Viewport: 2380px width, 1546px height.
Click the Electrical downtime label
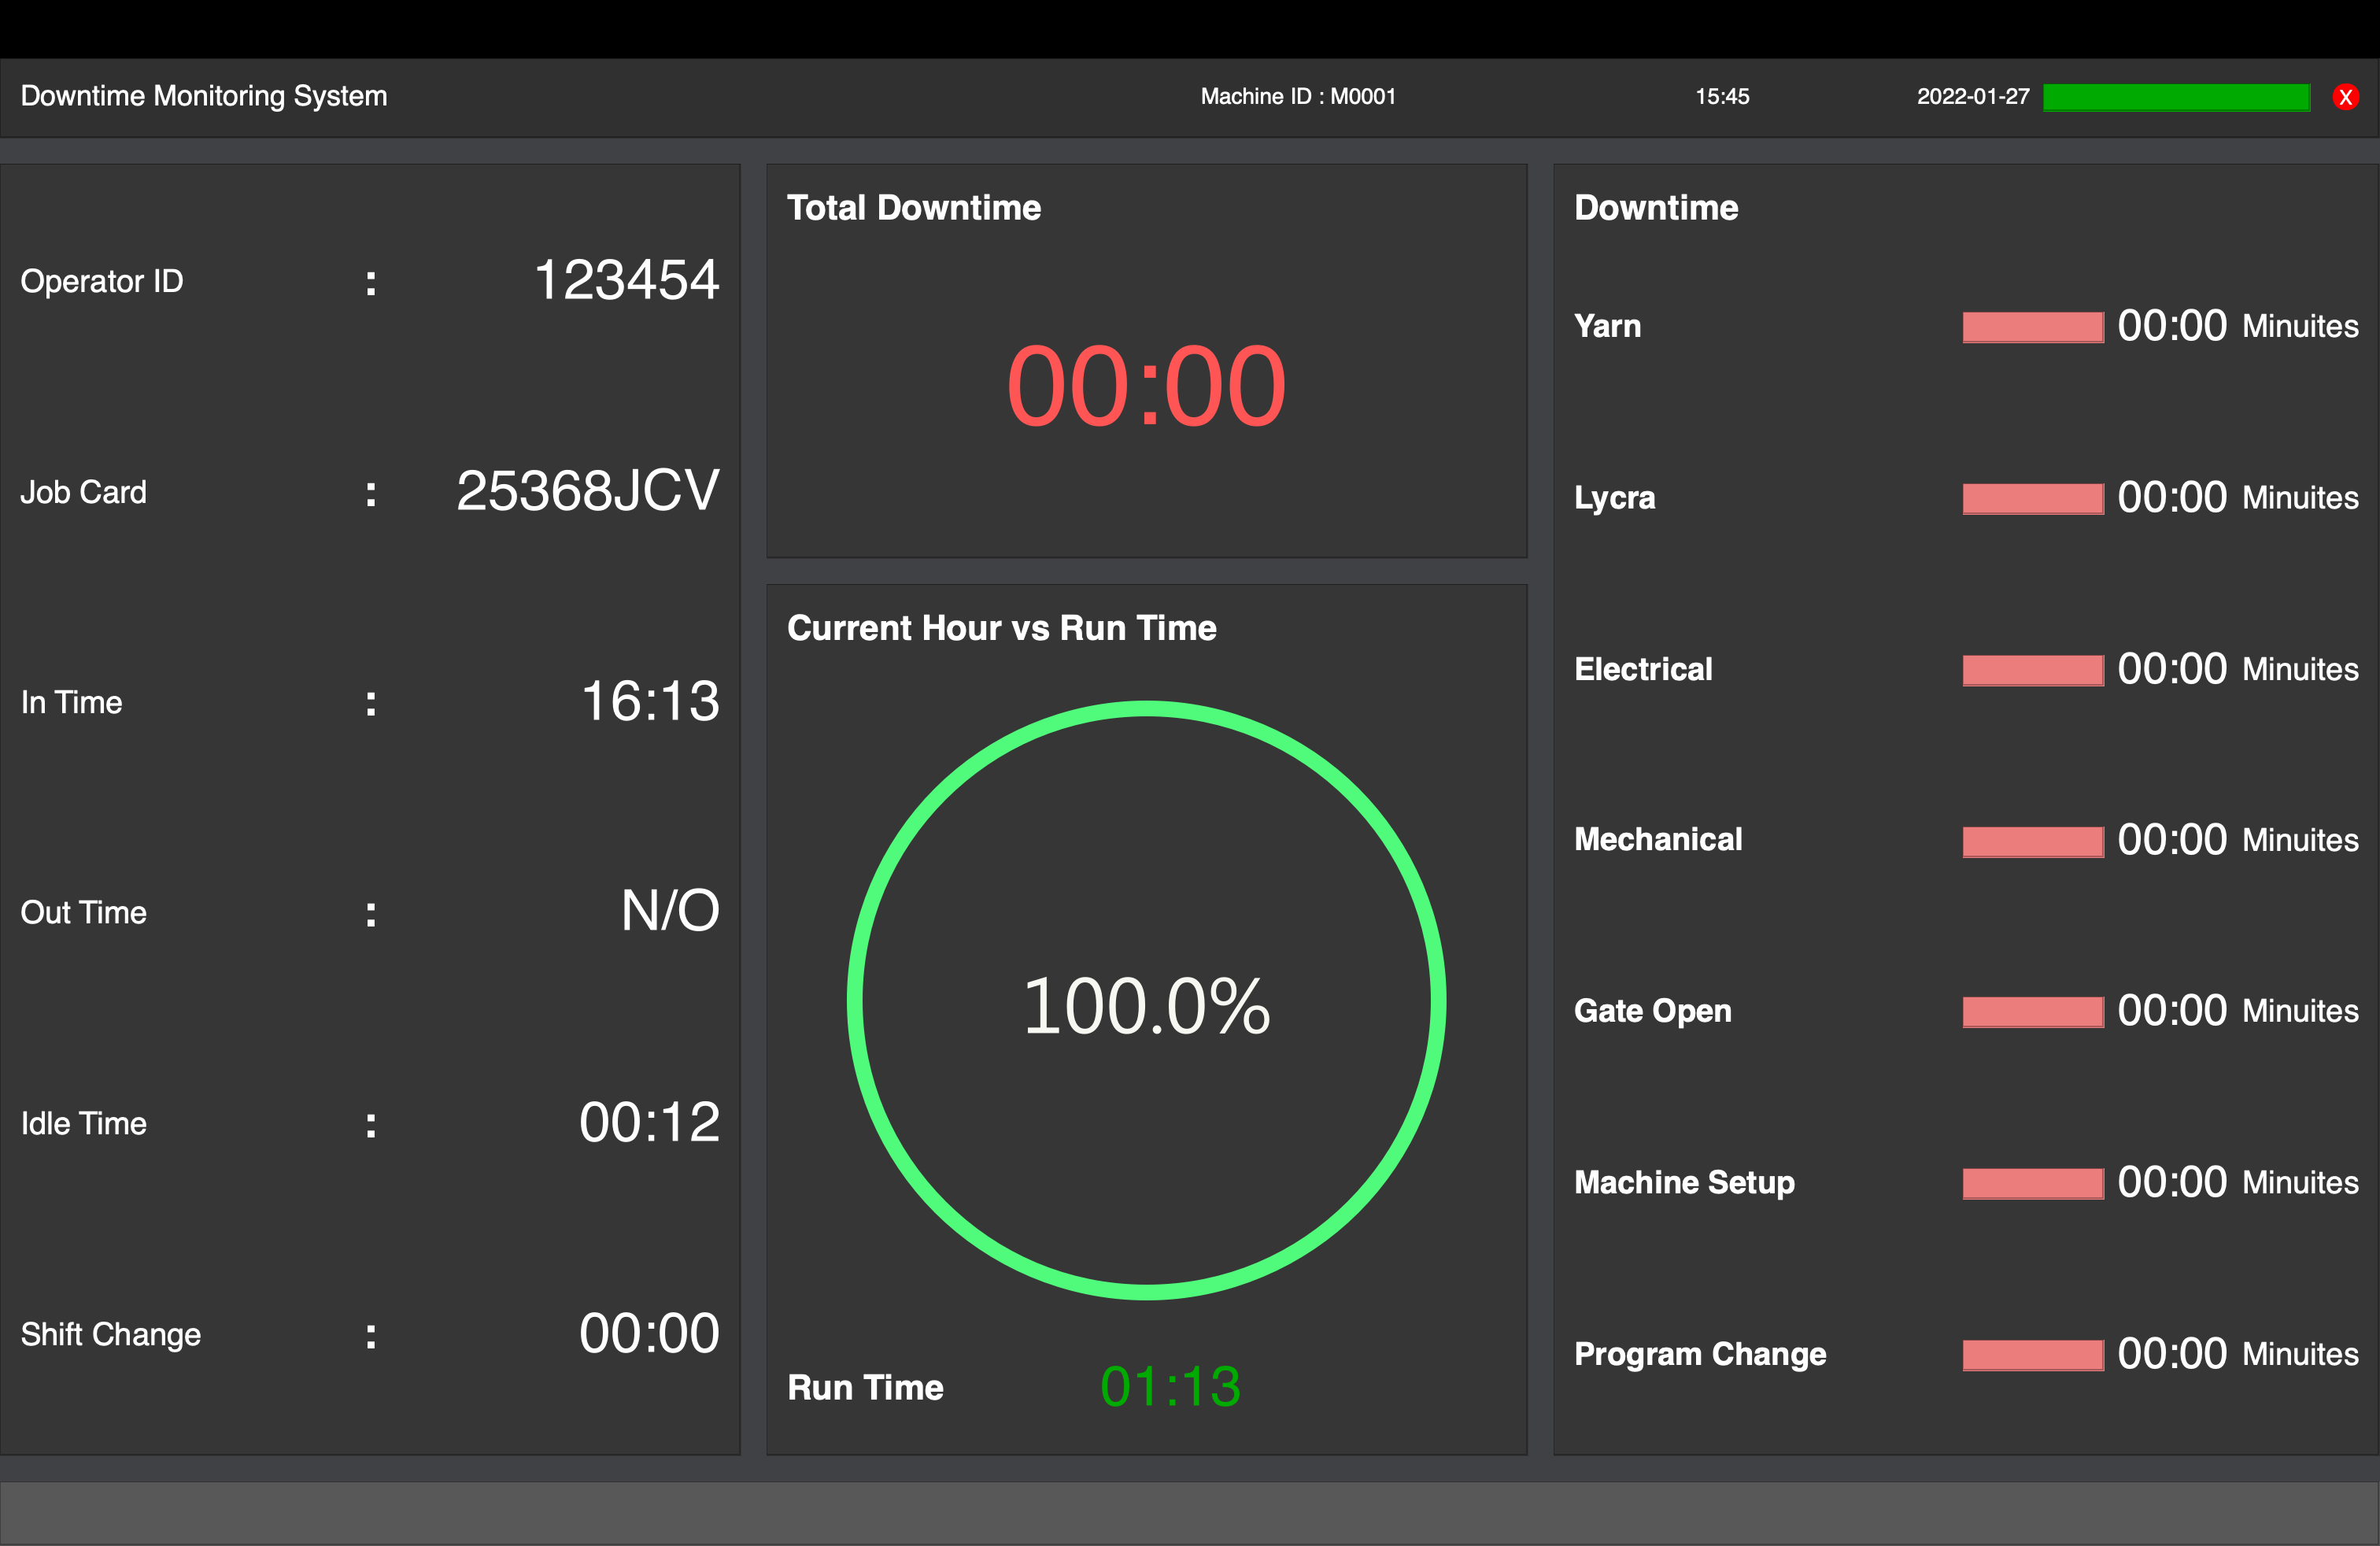[x=1643, y=670]
